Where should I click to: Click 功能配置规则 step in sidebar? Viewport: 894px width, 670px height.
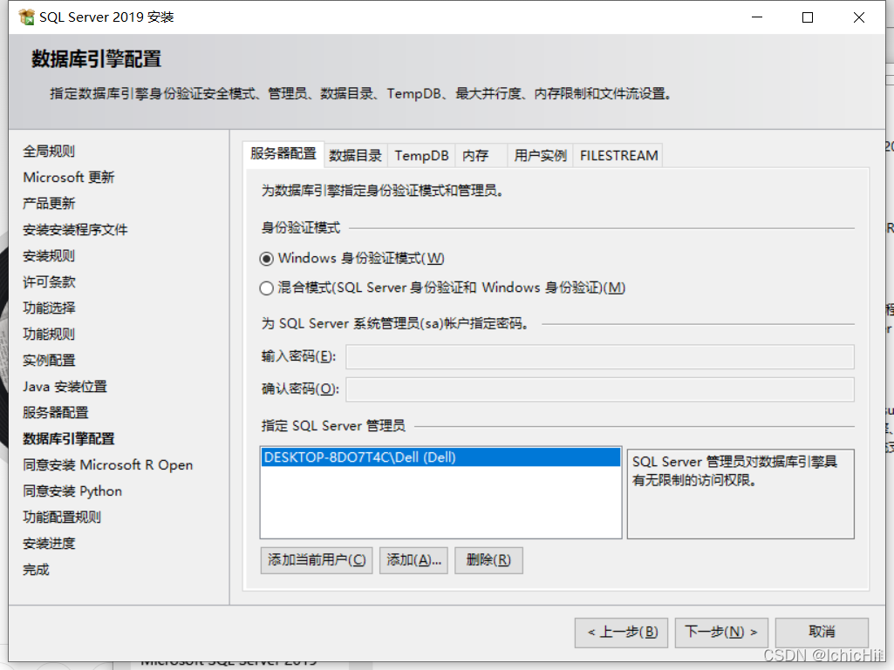tap(62, 518)
